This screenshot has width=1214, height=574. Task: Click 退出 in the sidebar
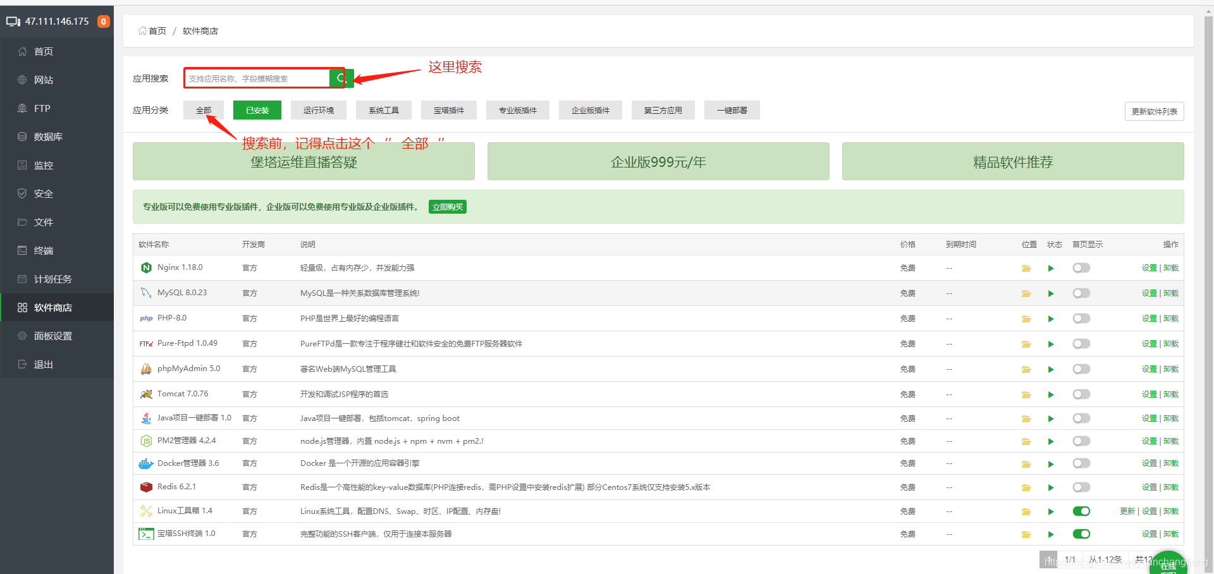[57, 364]
